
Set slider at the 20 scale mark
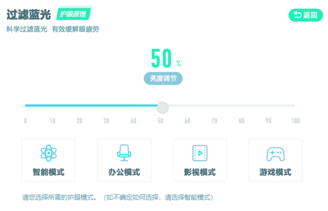[79, 121]
